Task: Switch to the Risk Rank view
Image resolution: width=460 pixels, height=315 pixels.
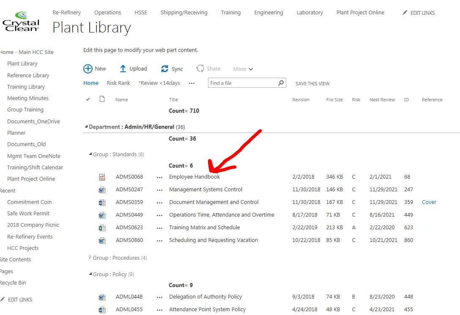Action: click(118, 83)
